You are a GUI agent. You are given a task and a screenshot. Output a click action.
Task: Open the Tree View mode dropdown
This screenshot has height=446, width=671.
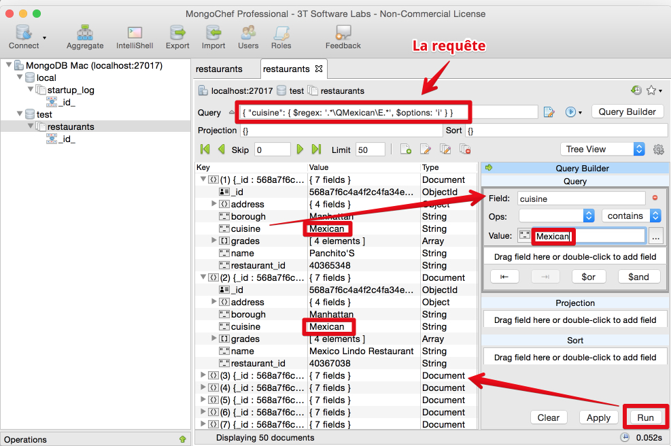pos(602,149)
